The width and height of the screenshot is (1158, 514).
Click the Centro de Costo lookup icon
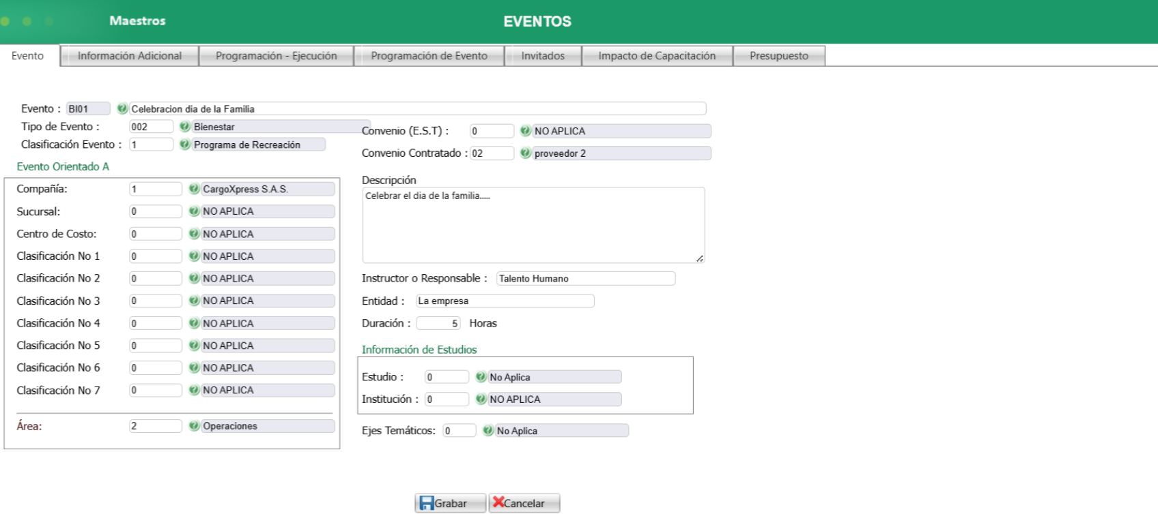click(x=194, y=234)
